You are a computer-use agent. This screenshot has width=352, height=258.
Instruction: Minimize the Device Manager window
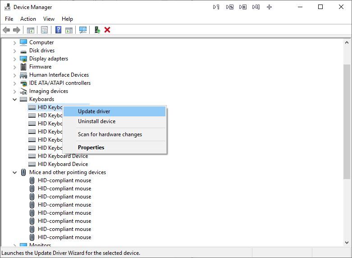(x=300, y=7)
